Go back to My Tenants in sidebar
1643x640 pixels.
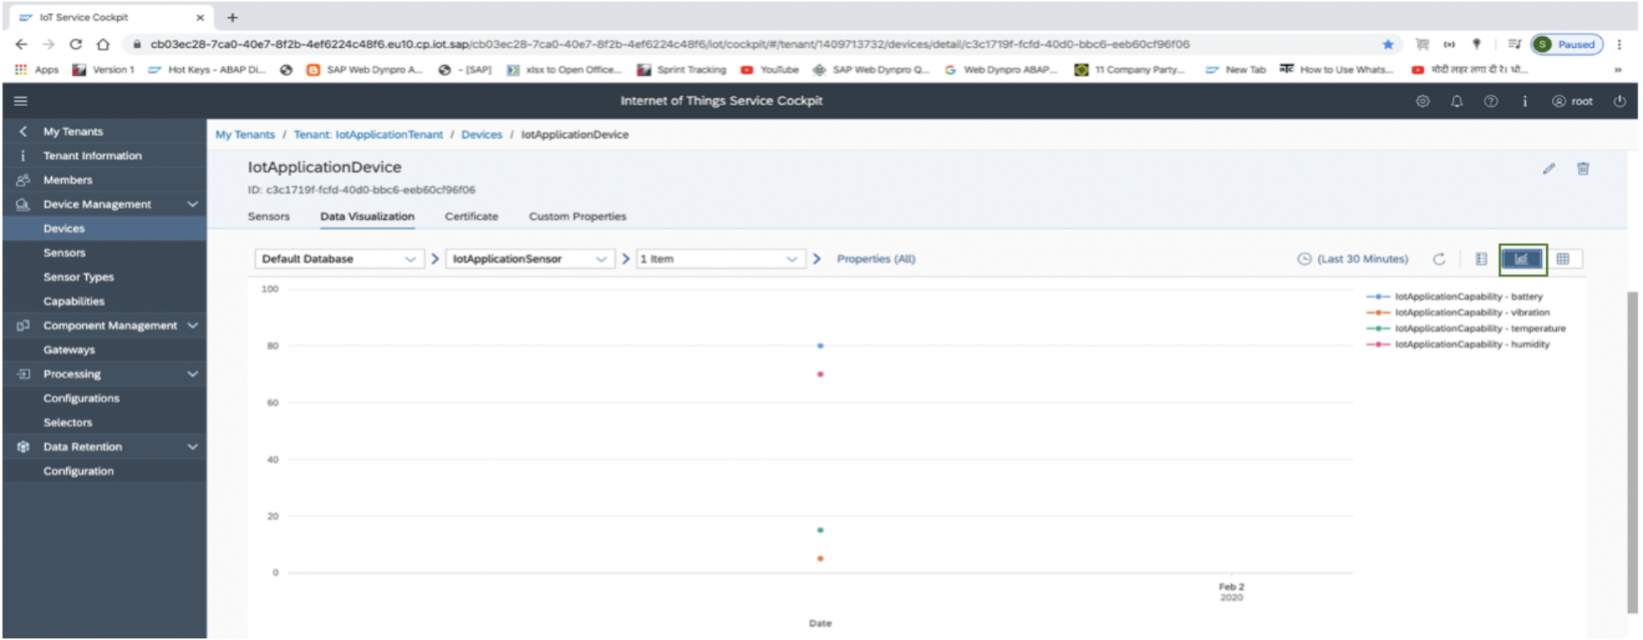105,132
